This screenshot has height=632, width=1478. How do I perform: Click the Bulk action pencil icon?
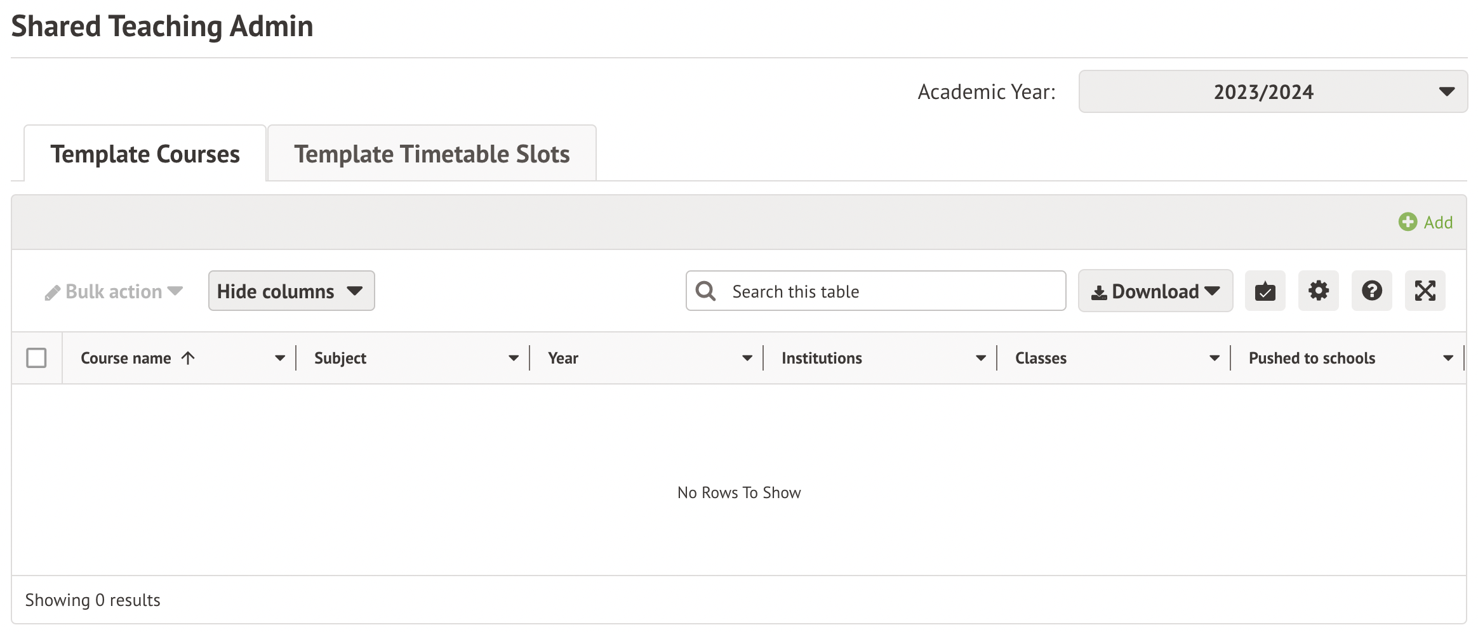[x=53, y=293]
